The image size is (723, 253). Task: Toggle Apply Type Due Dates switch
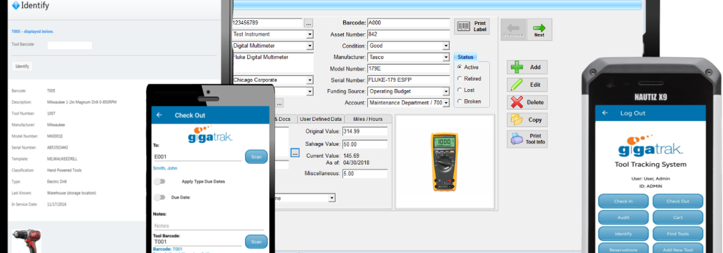click(160, 181)
